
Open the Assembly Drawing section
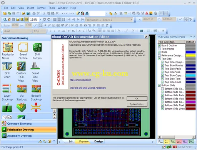(29, 136)
